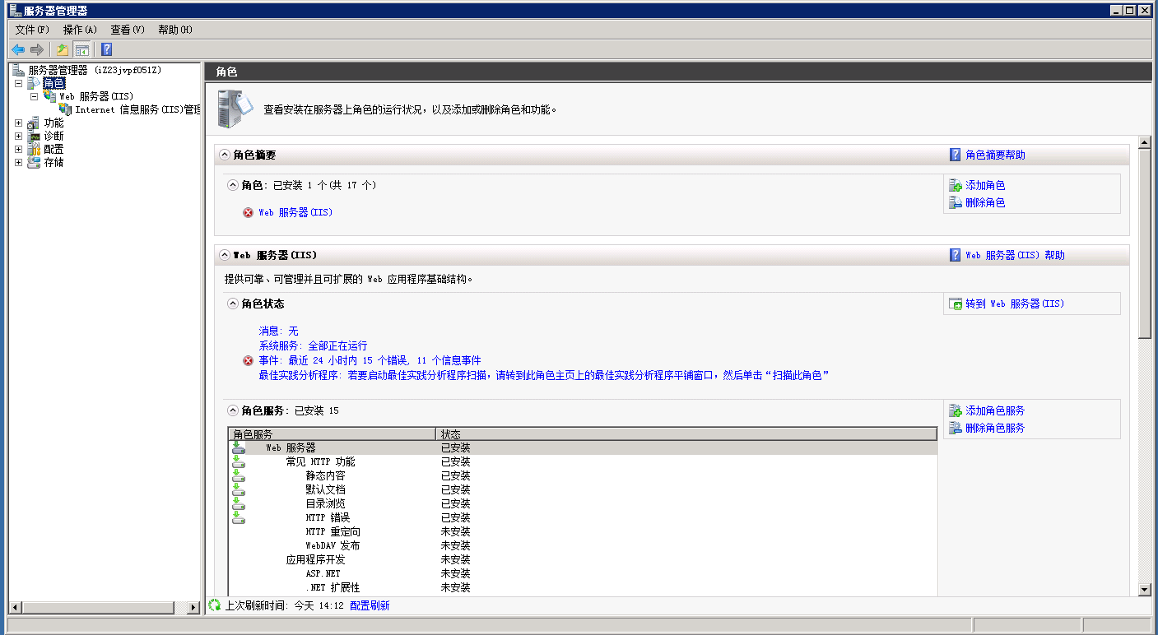Viewport: 1158px width, 635px height.
Task: Collapse the 角色状态 section chevron
Action: pos(233,304)
